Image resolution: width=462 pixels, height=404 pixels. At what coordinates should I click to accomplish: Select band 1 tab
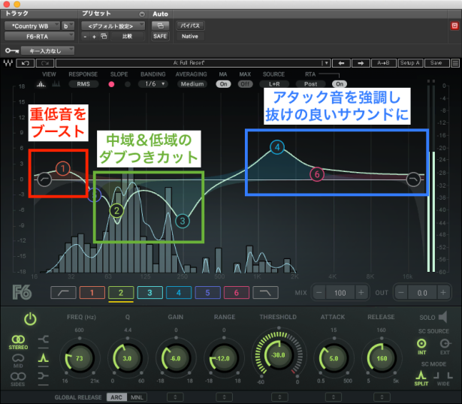[92, 293]
